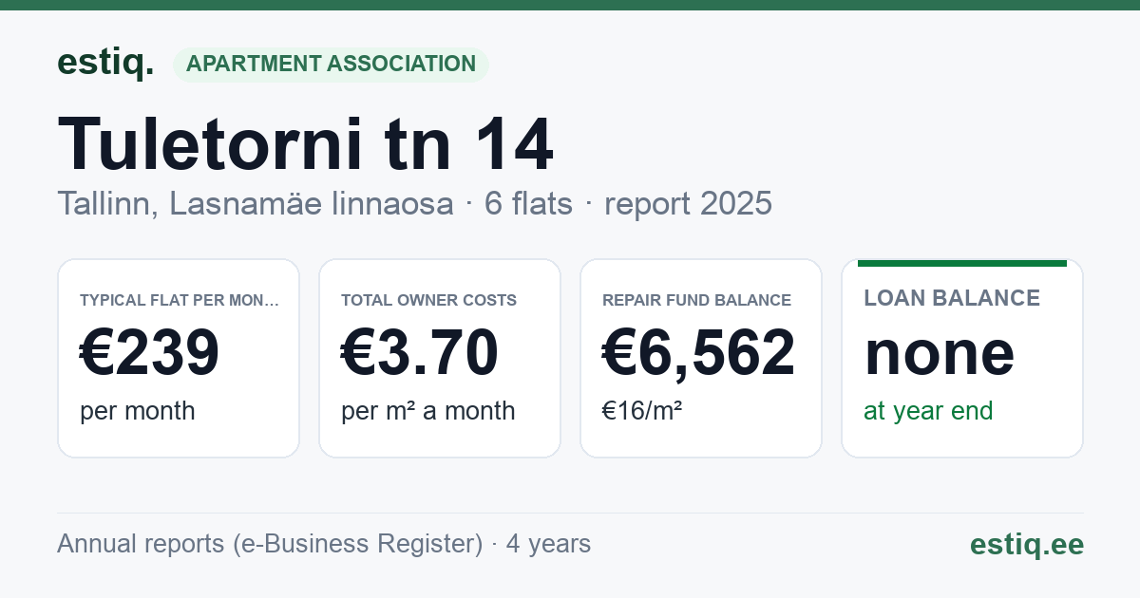Click the 'Tallinn, Lasnamäe linnaosa' subtitle text

click(256, 203)
